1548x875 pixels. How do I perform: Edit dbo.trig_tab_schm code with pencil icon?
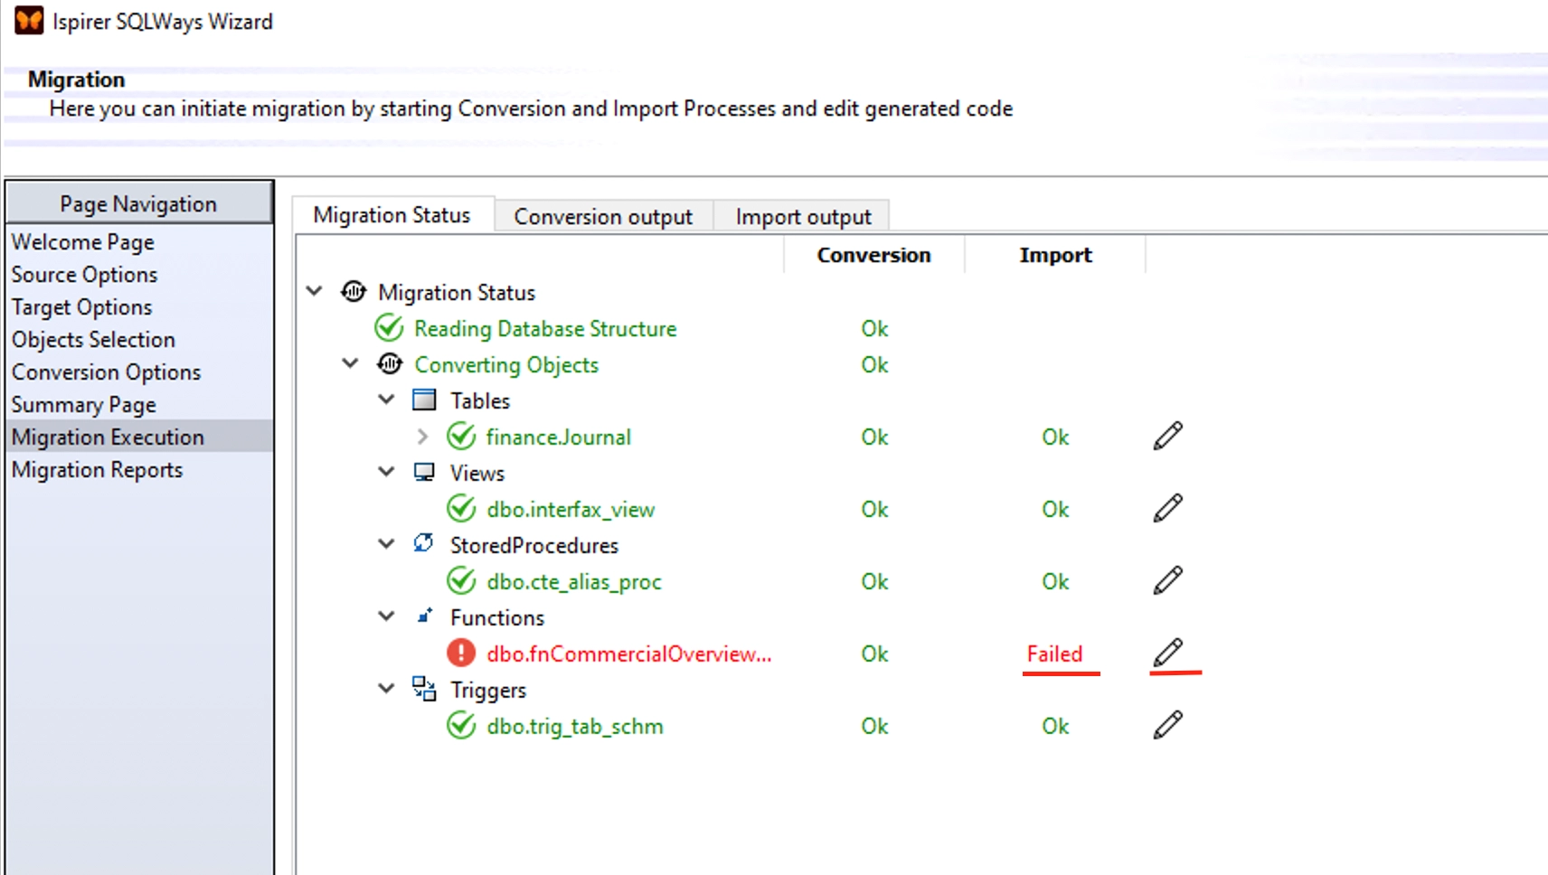[1167, 725]
